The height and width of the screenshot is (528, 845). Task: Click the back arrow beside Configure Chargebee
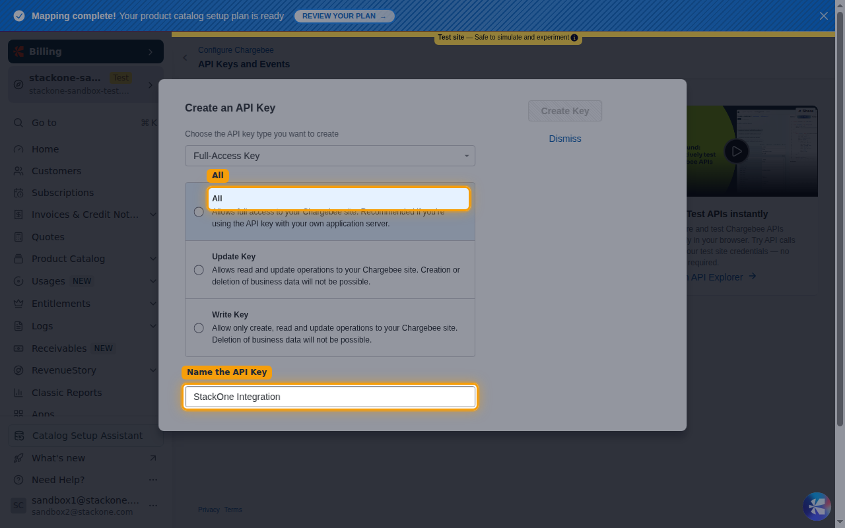tap(185, 57)
